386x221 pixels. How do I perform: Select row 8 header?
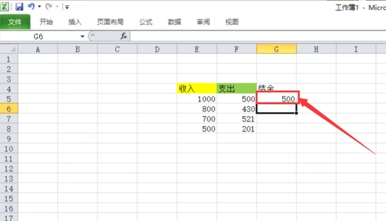[x=9, y=129]
